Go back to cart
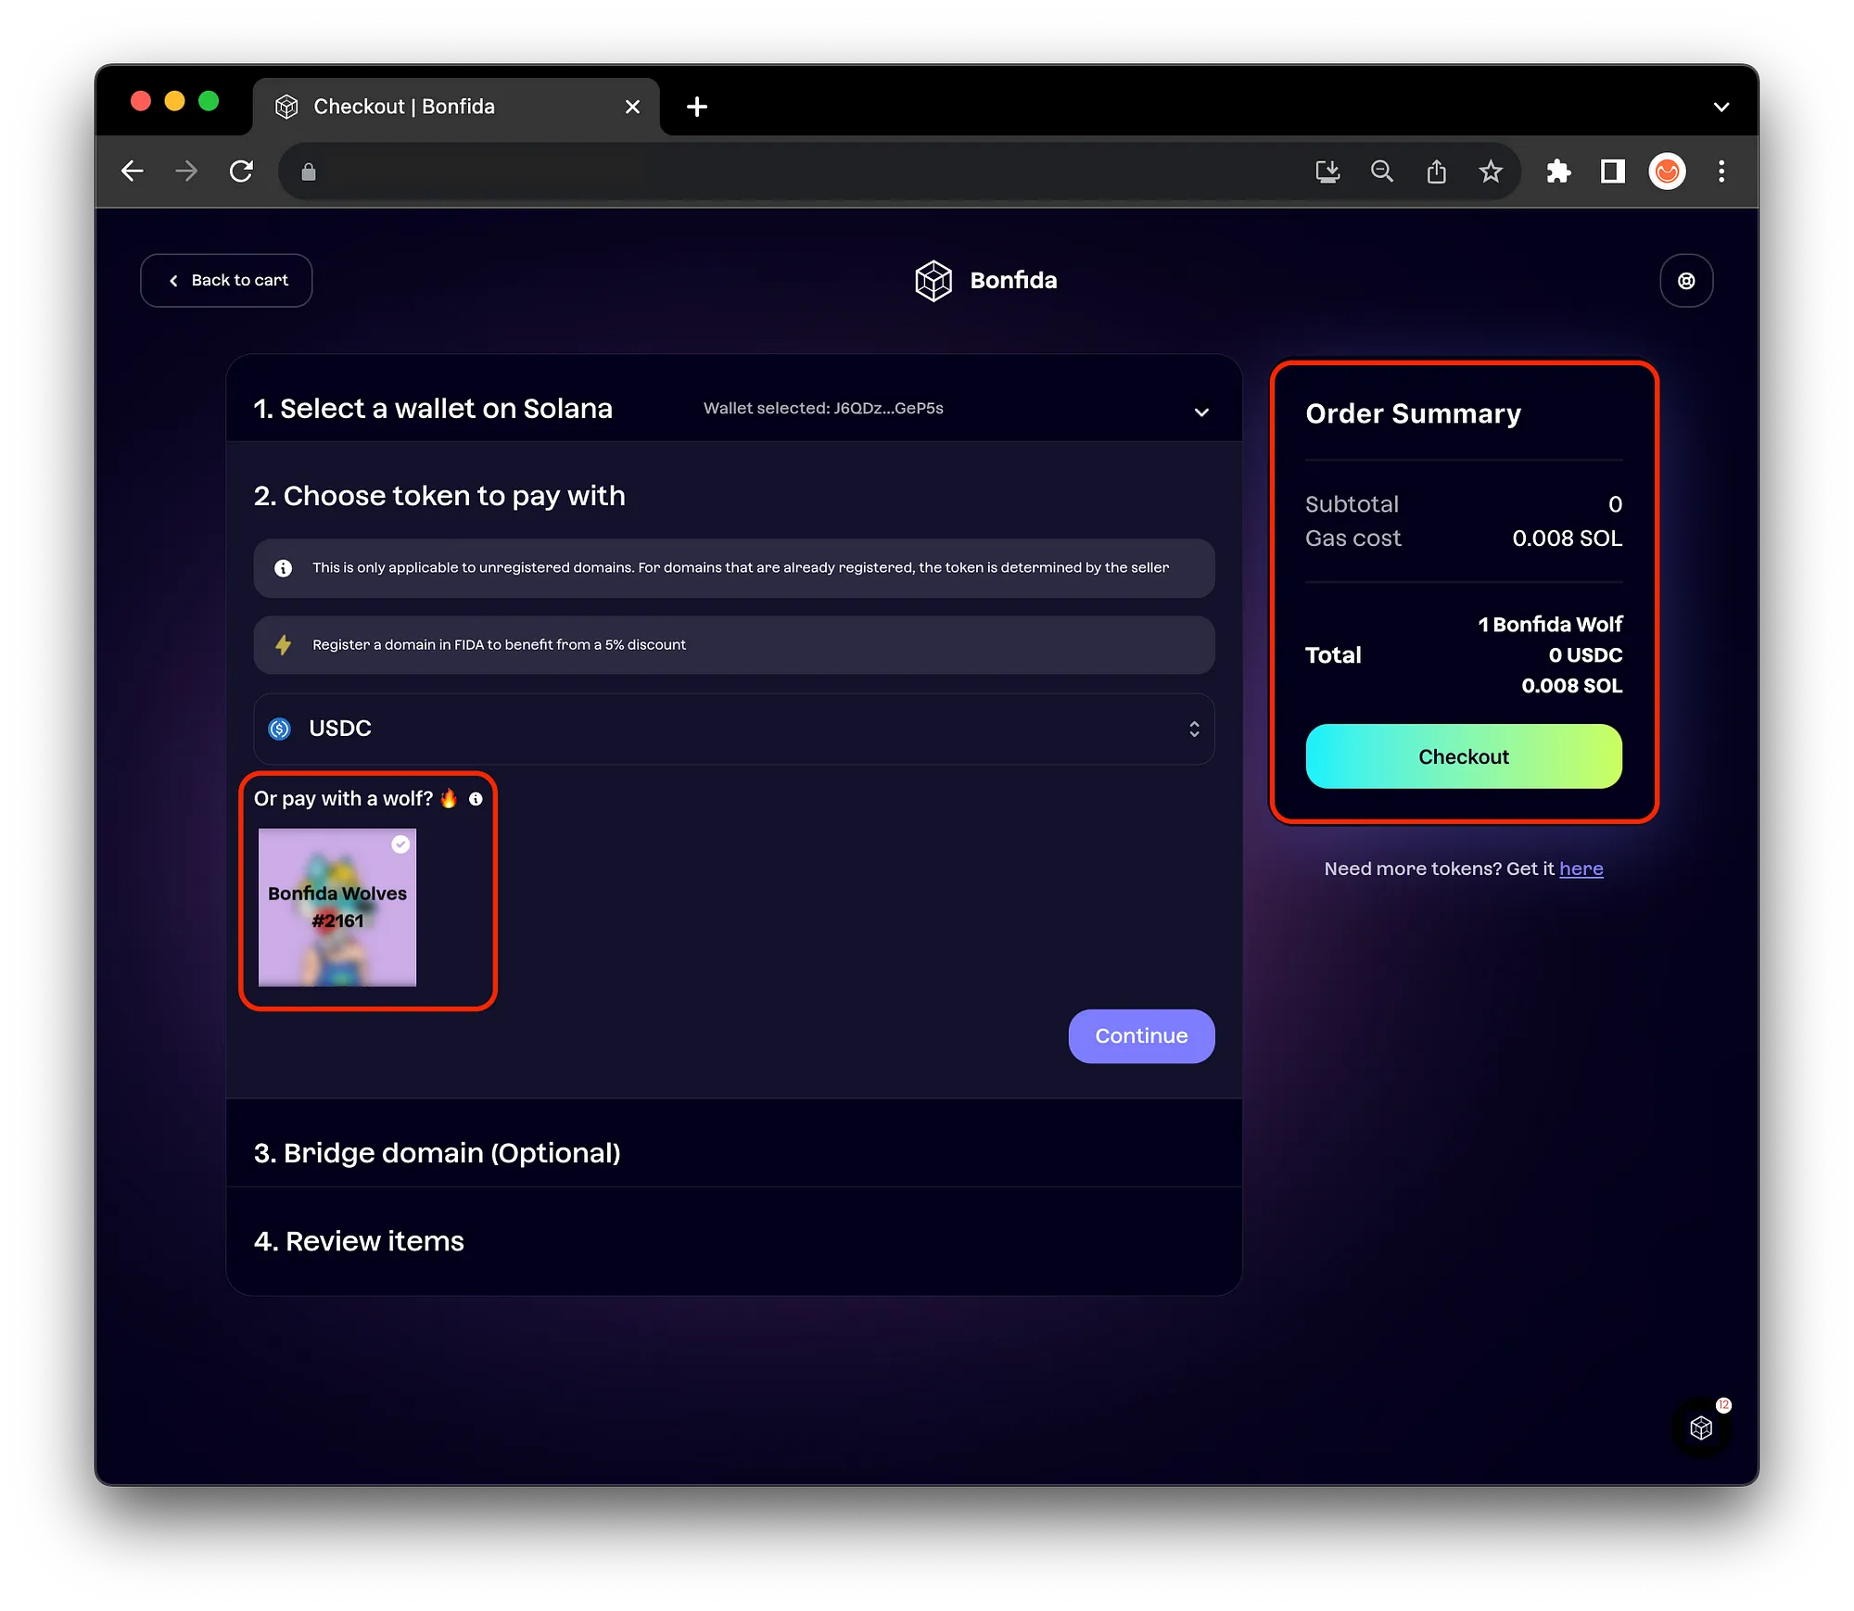The height and width of the screenshot is (1611, 1854). click(x=226, y=280)
